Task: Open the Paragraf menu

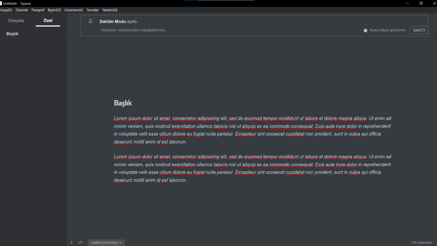Action: tap(38, 10)
